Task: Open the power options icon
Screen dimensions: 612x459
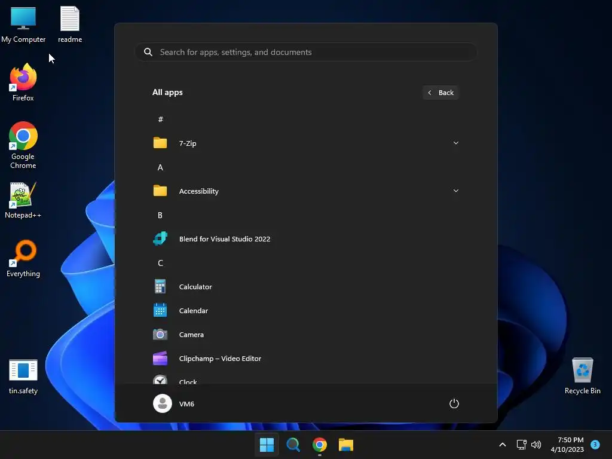Action: coord(454,403)
